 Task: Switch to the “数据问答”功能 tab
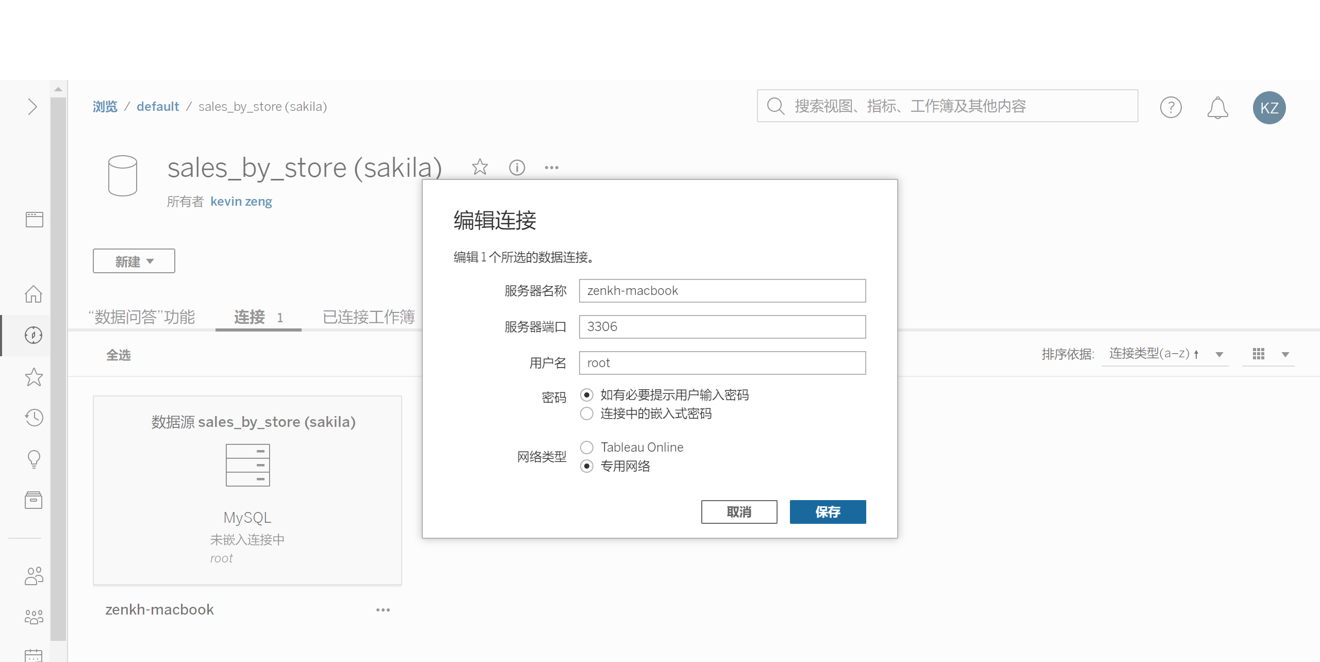point(141,317)
